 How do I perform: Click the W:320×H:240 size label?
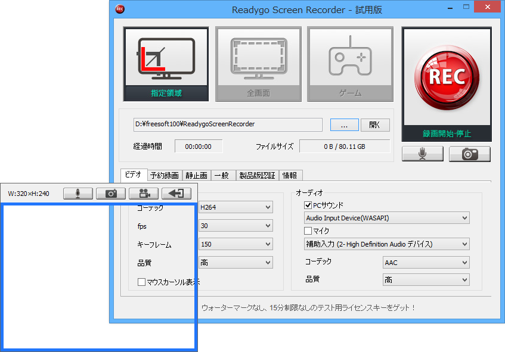(29, 194)
